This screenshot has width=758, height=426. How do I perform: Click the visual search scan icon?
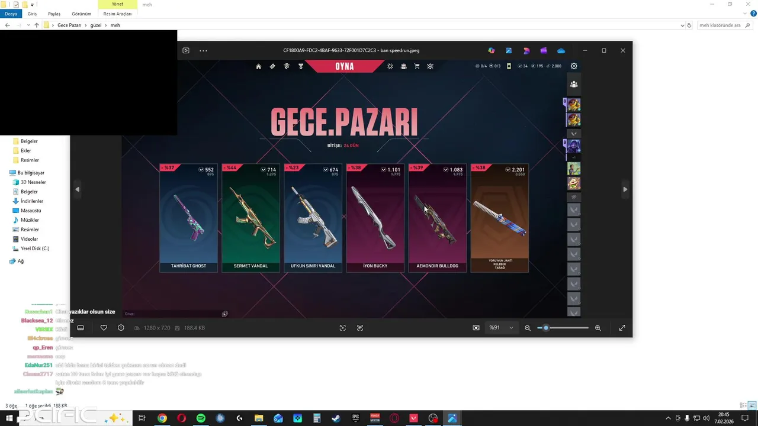[342, 328]
